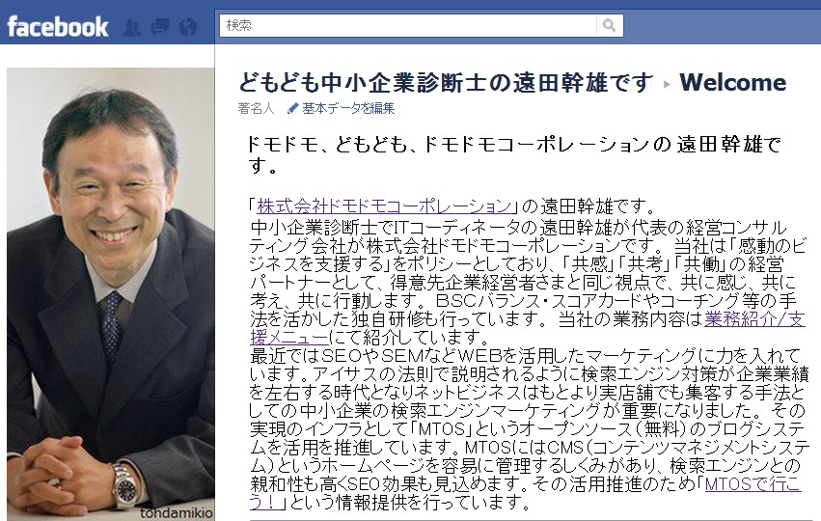Open the messages icon

(x=160, y=26)
